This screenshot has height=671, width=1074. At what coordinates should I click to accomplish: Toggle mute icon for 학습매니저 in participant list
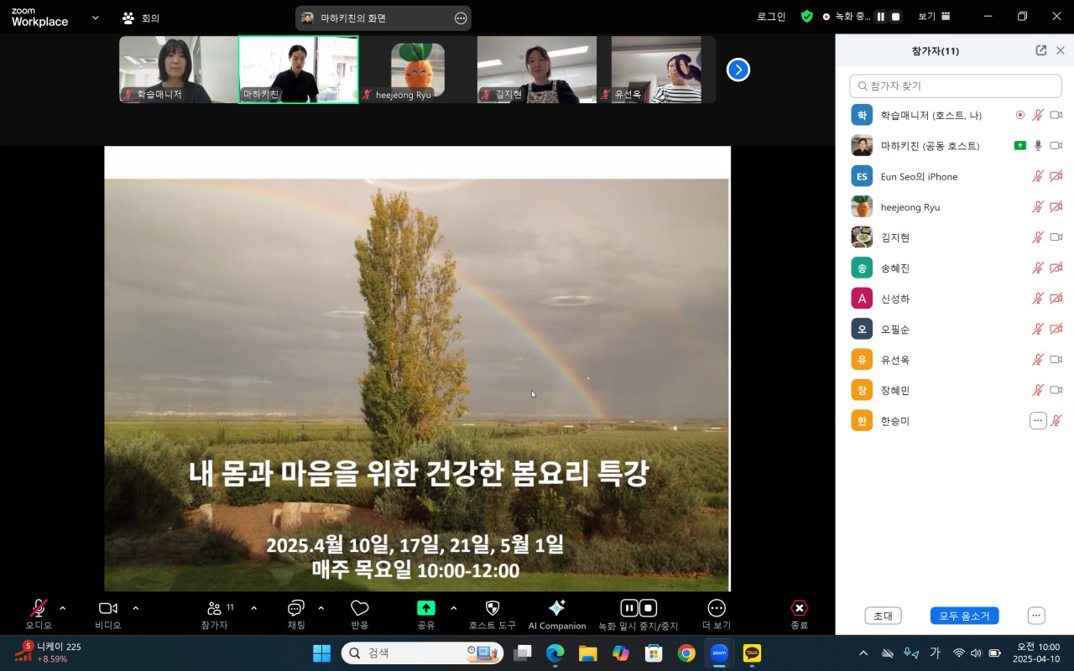click(x=1038, y=115)
